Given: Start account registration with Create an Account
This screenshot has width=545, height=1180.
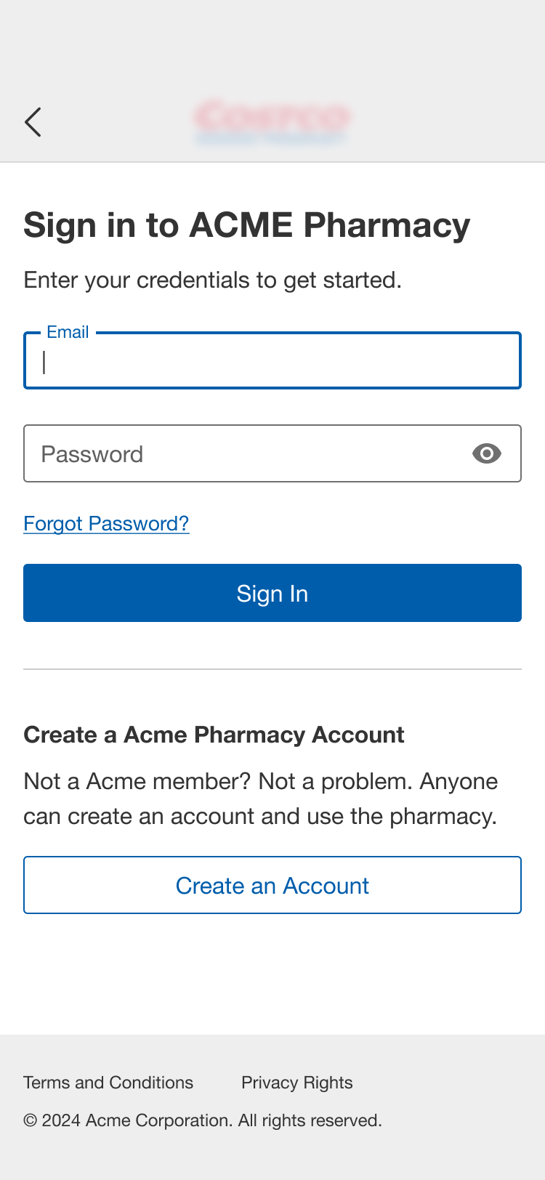Looking at the screenshot, I should (272, 884).
